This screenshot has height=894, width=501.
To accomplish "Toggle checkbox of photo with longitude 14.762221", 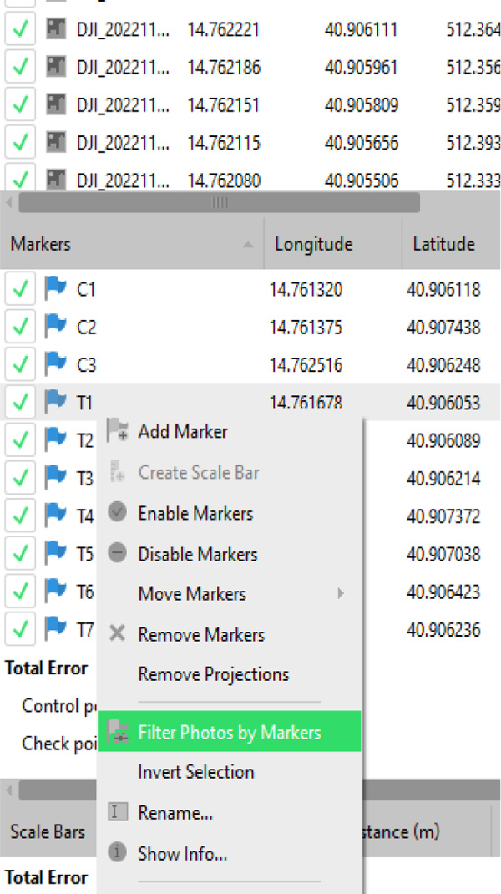I will click(20, 30).
